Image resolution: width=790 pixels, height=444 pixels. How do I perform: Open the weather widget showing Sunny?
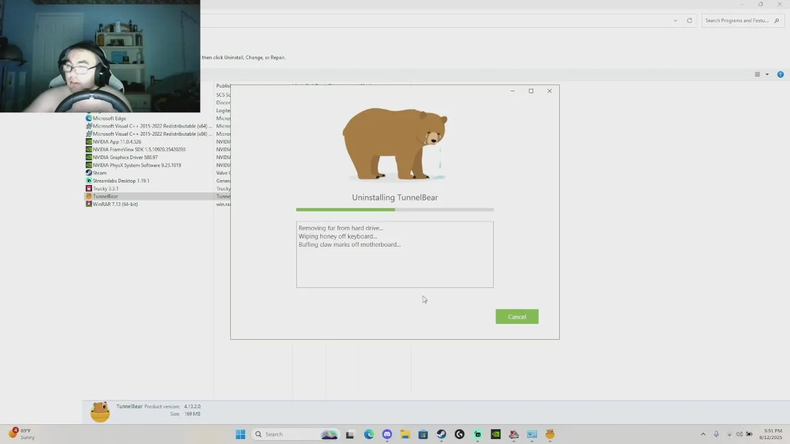pyautogui.click(x=22, y=434)
